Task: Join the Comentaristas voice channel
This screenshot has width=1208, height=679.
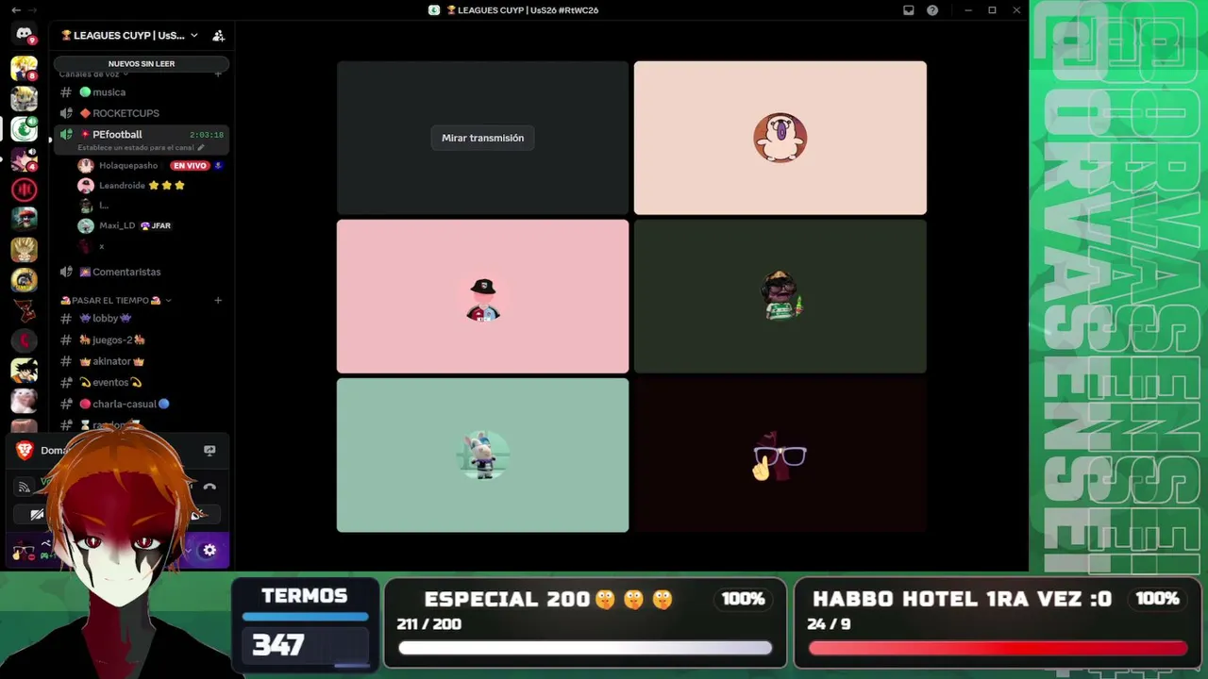Action: pos(142,272)
